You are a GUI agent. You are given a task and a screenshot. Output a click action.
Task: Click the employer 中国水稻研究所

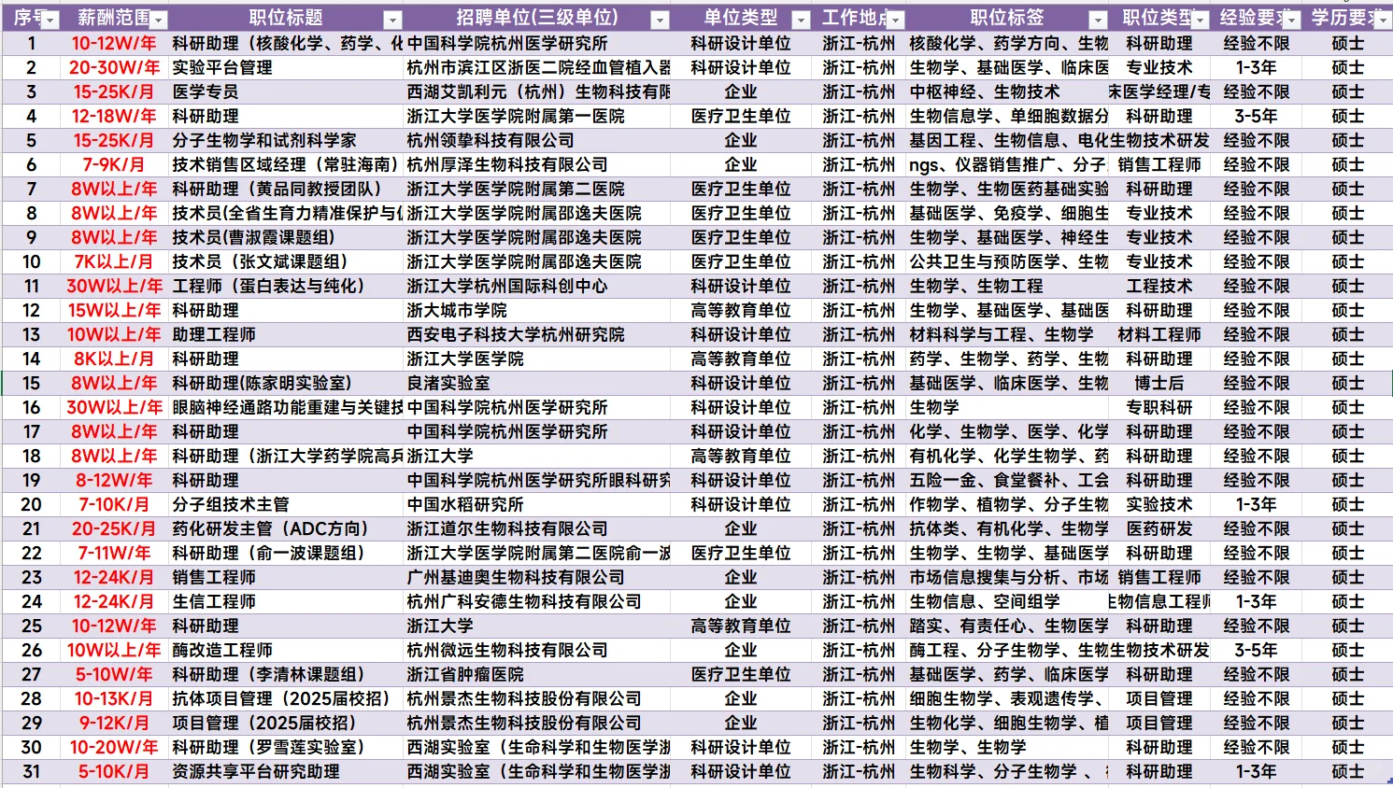(465, 504)
